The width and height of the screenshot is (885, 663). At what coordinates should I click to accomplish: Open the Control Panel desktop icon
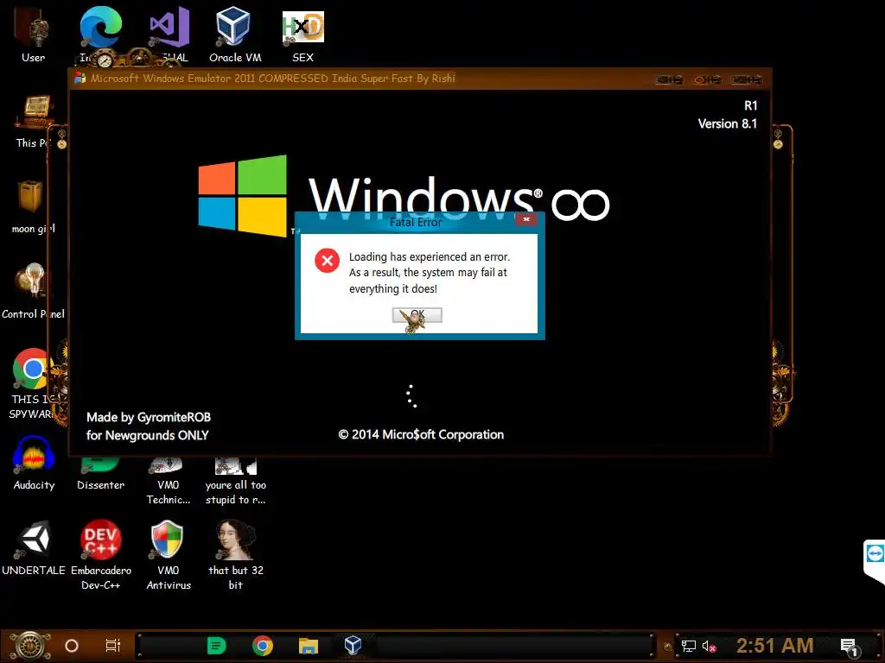33,291
